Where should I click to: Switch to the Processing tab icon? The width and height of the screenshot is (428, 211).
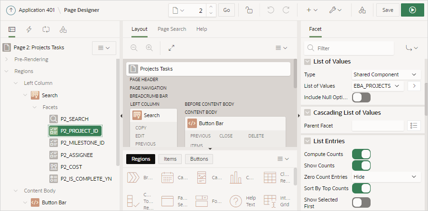46,29
